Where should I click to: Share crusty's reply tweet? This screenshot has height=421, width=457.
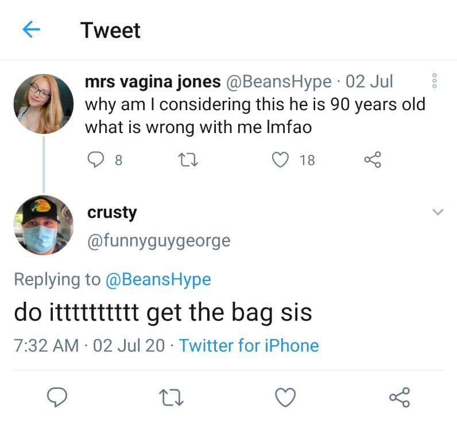(400, 397)
